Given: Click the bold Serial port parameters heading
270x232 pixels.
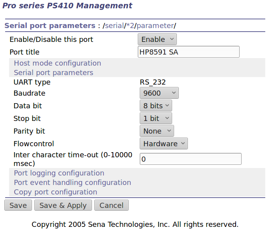Looking at the screenshot, I should [50, 26].
